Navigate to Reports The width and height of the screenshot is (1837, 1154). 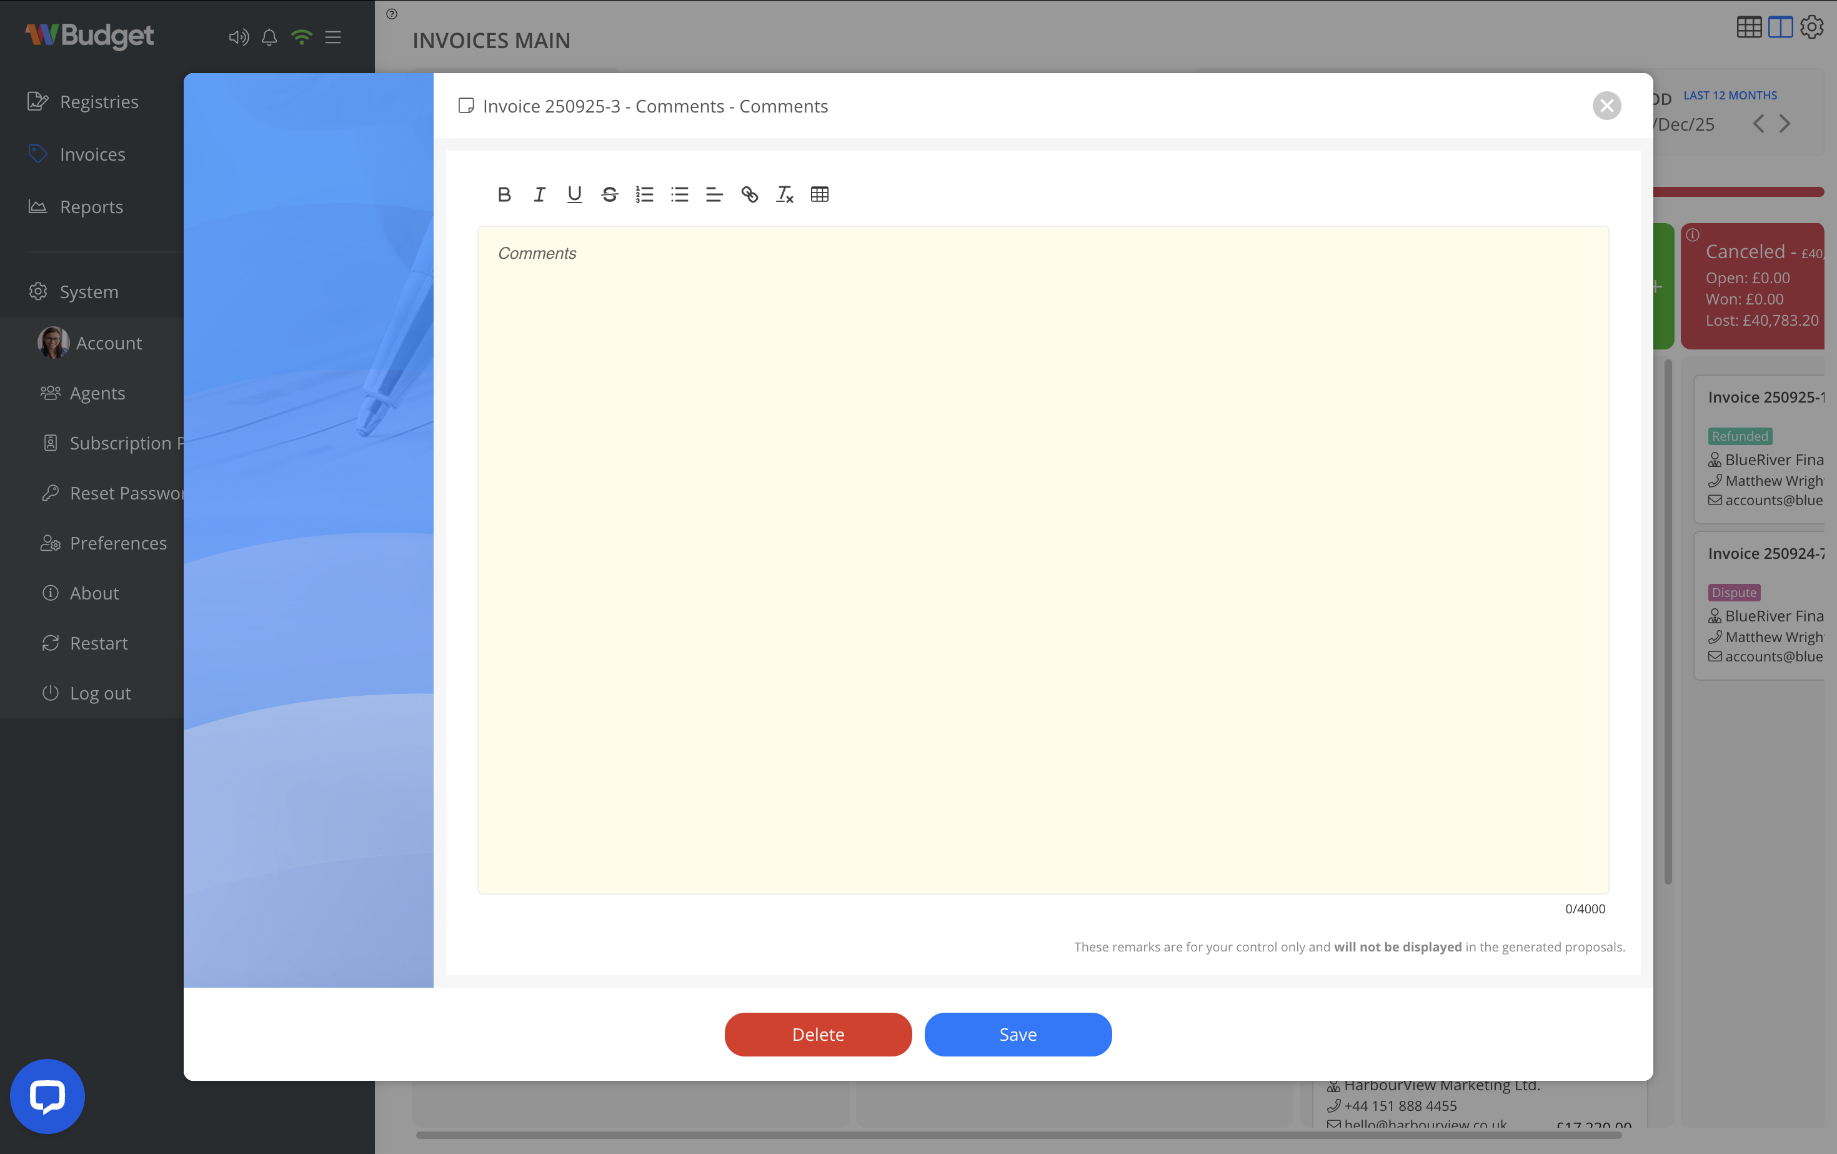coord(91,206)
